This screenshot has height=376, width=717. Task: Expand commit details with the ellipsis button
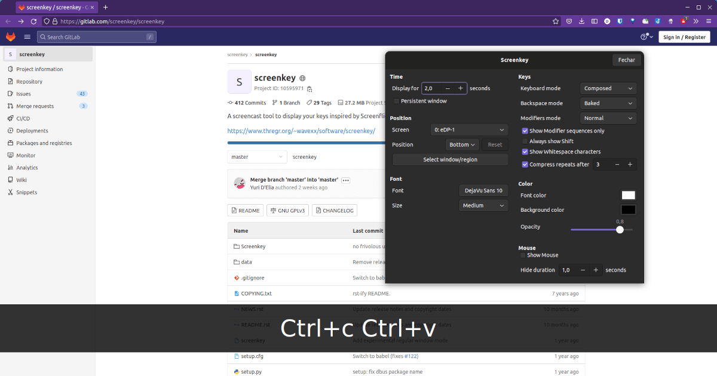pos(345,180)
